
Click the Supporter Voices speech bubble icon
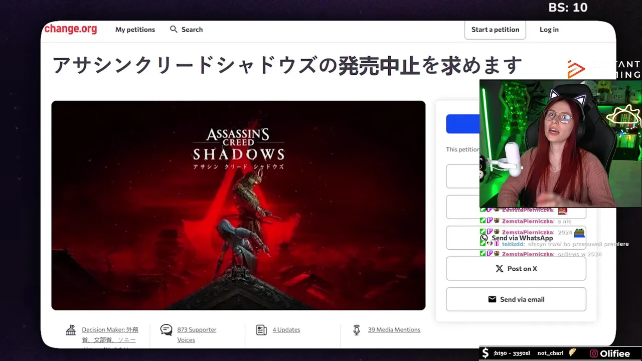click(x=166, y=330)
